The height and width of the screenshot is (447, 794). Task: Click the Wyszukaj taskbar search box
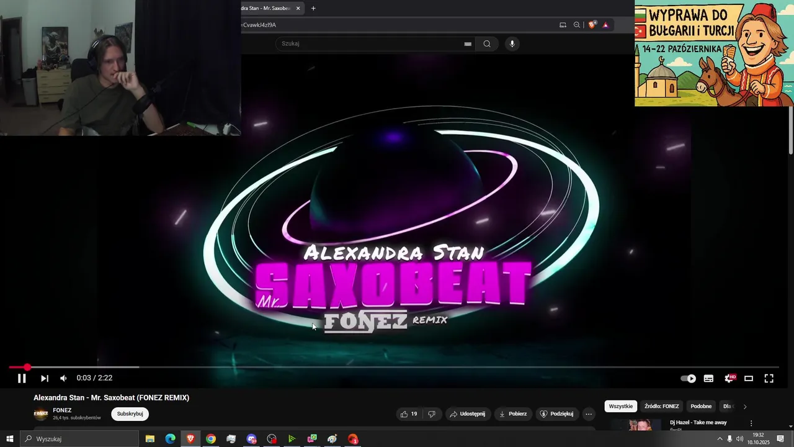click(79, 439)
